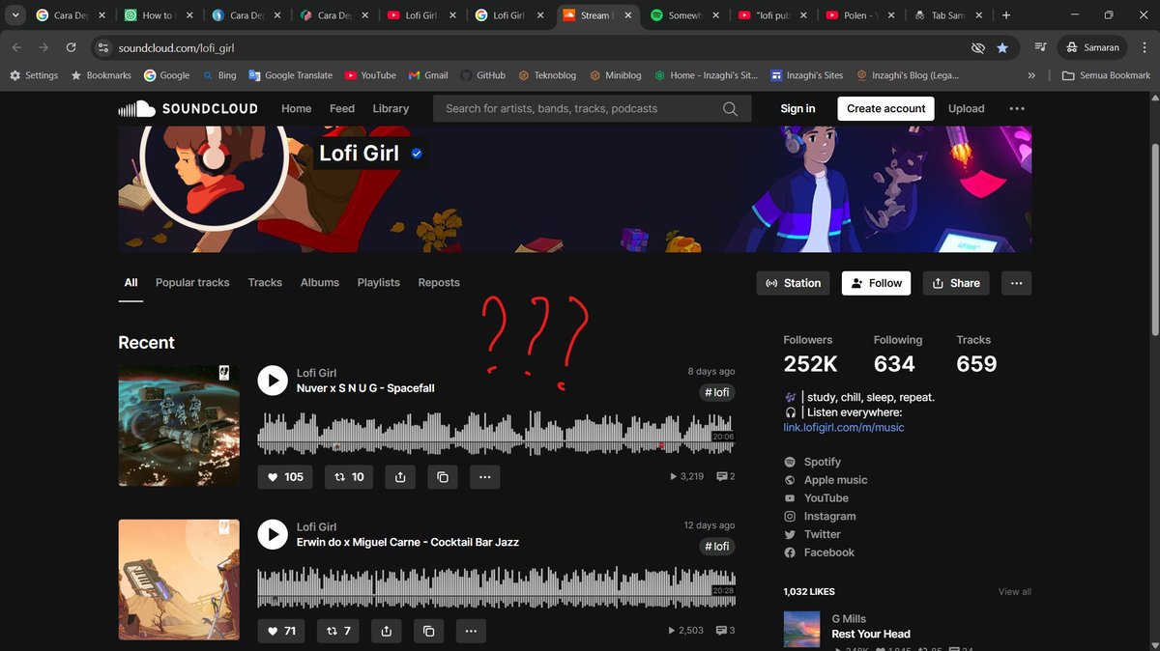Click the #lofi tag on Cocktail Bar Jazz
Image resolution: width=1160 pixels, height=651 pixels.
pos(716,547)
